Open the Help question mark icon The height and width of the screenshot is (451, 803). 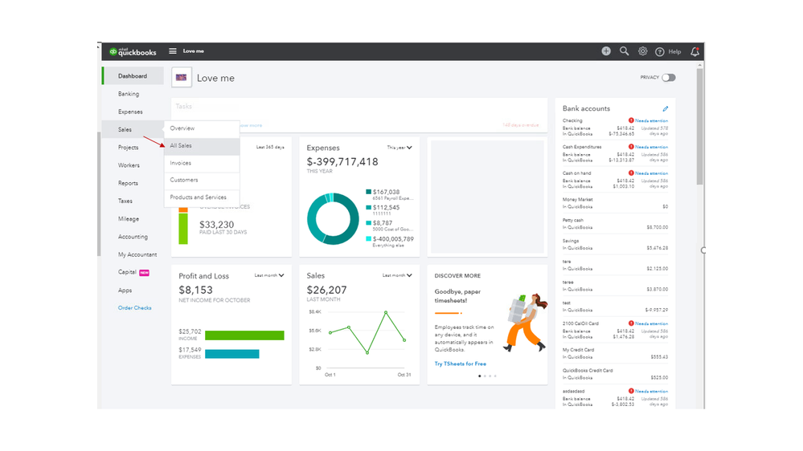[660, 51]
